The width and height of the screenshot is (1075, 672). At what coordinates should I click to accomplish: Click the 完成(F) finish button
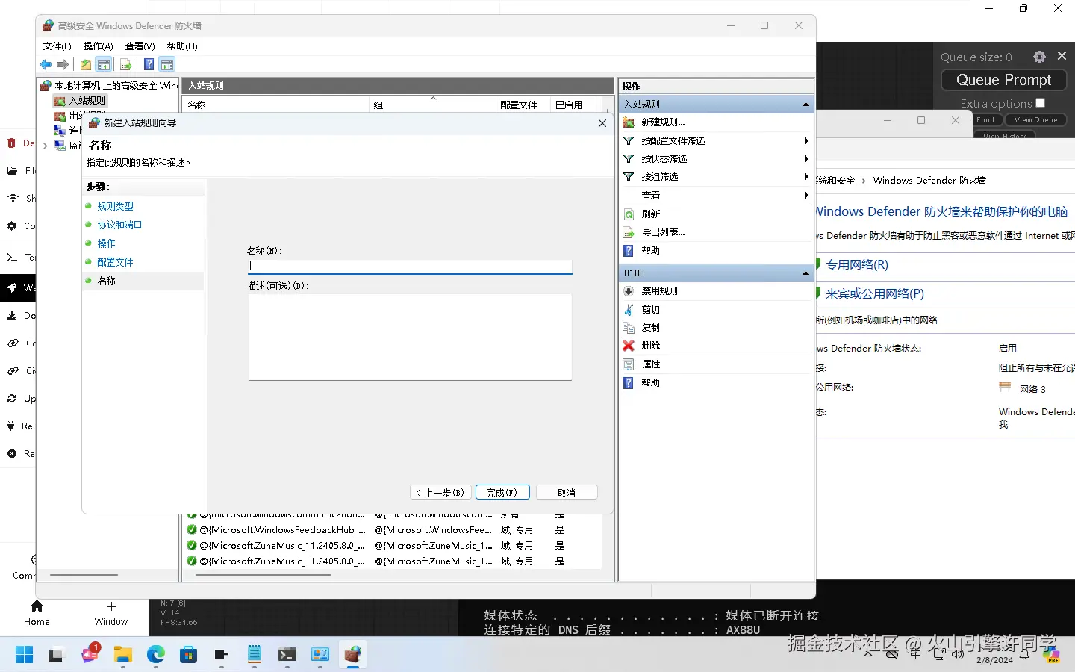click(x=502, y=493)
